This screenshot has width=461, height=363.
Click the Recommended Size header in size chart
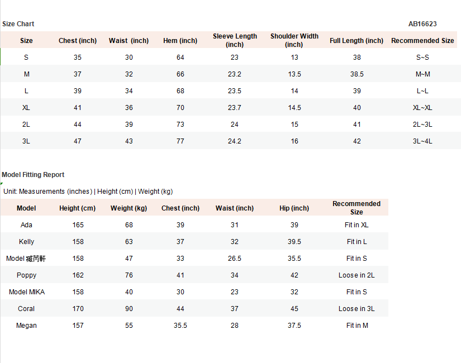(x=422, y=41)
